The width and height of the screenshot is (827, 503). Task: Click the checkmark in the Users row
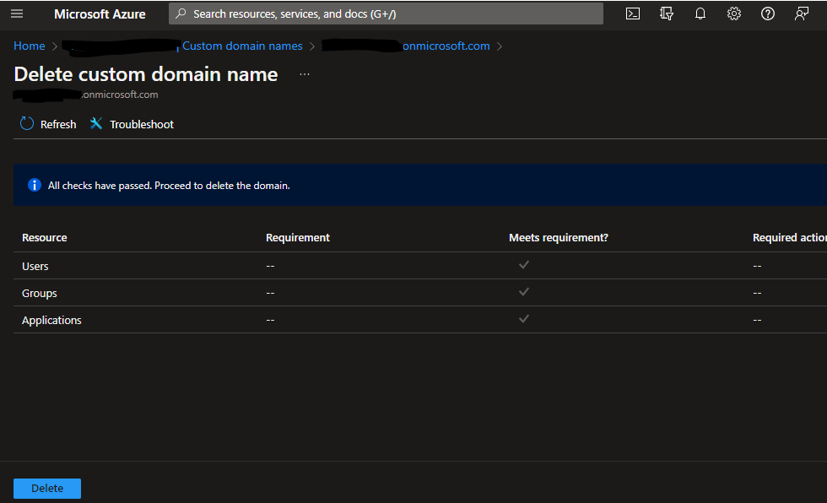pos(524,265)
